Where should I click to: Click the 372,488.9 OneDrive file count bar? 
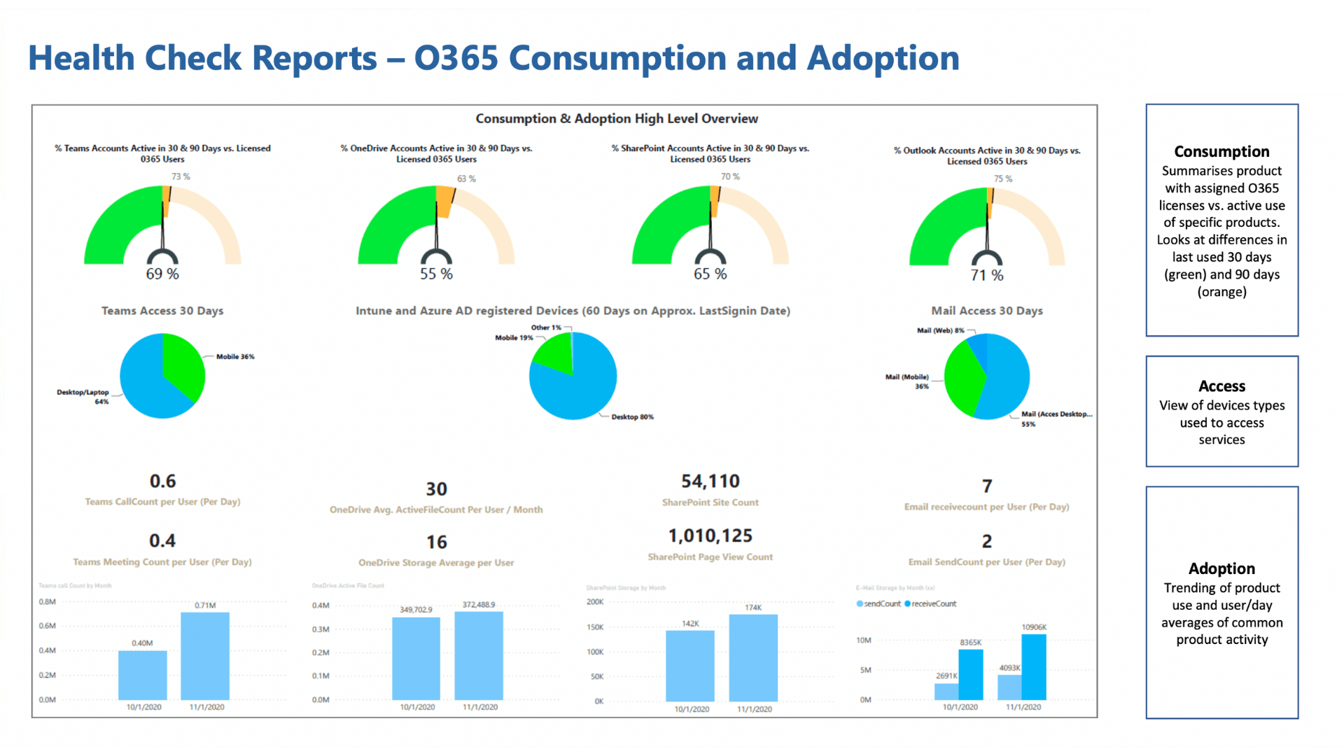[x=479, y=656]
